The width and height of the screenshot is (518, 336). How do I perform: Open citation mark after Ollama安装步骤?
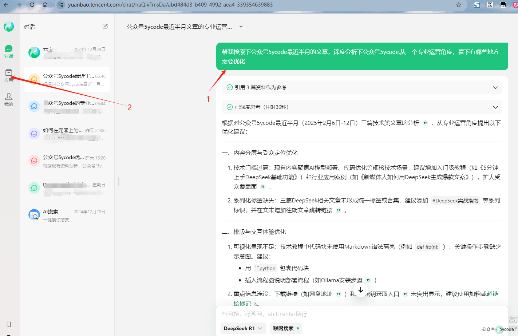[368, 280]
